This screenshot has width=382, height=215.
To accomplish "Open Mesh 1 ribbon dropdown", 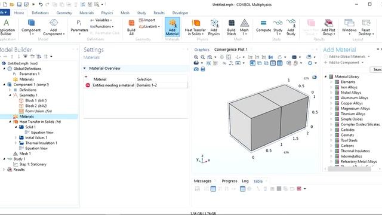I will click(244, 27).
